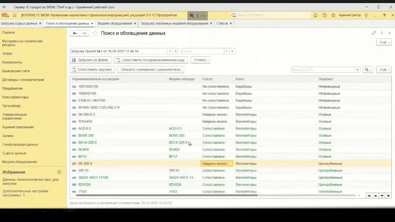The image size is (395, 222).
Task: Open Администрирование section in sidebar
Action: pyautogui.click(x=18, y=127)
